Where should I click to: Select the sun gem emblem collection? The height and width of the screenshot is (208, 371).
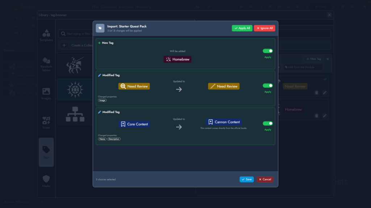point(75,89)
